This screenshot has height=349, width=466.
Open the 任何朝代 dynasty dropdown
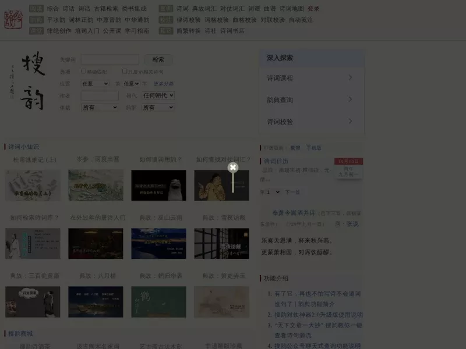click(158, 95)
